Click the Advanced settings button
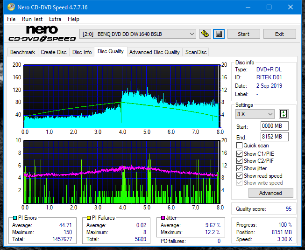 pyautogui.click(x=270, y=193)
